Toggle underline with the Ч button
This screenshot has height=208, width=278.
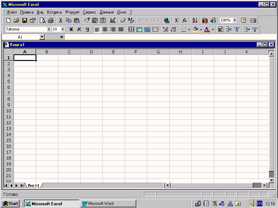87,29
